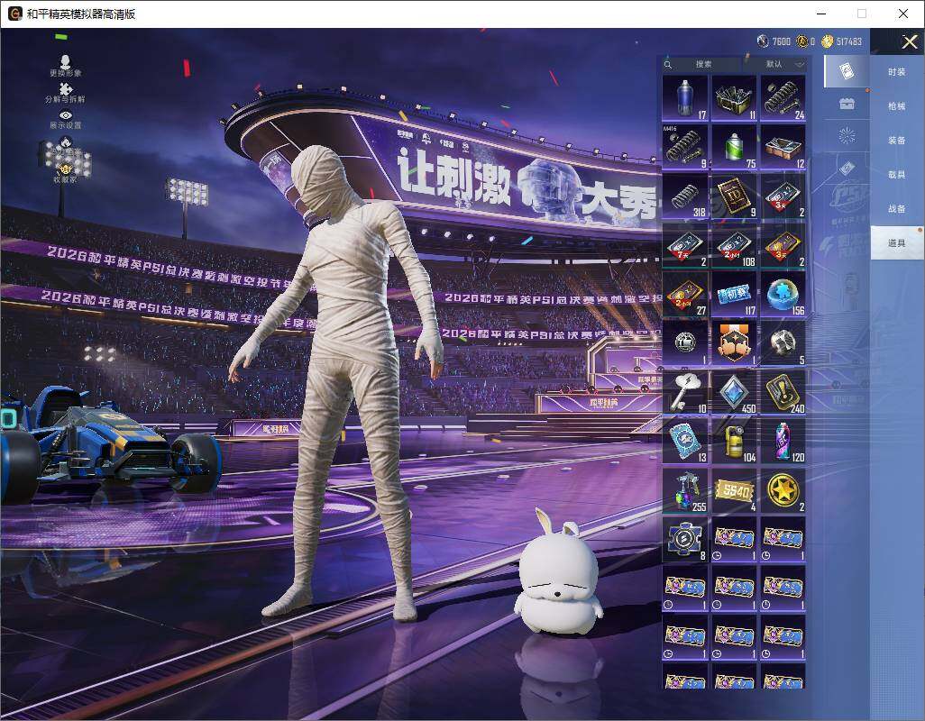Select puzzle orb item with count 156
This screenshot has width=925, height=721.
783,294
